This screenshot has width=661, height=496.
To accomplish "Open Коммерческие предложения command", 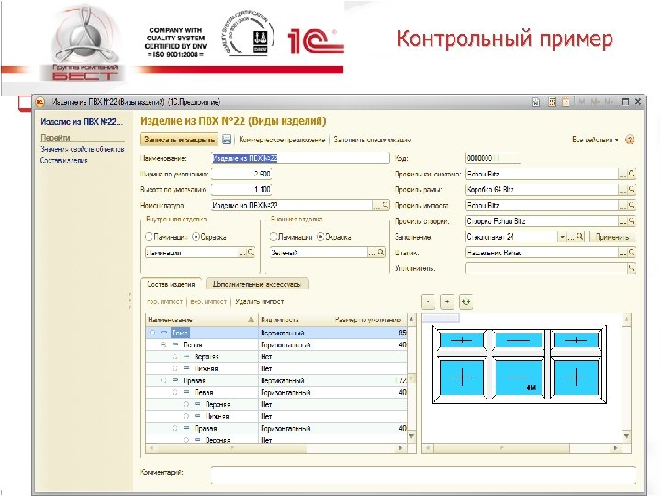I will point(282,140).
